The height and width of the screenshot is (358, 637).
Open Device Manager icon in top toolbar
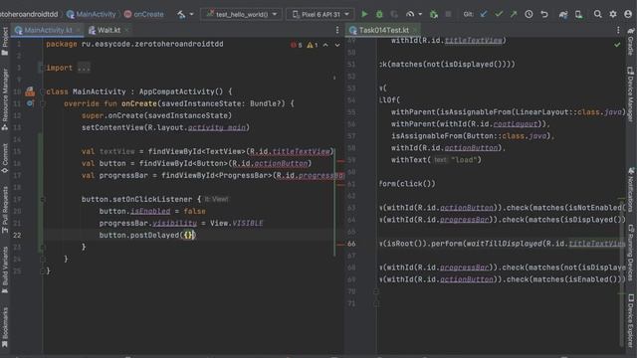tap(579, 14)
